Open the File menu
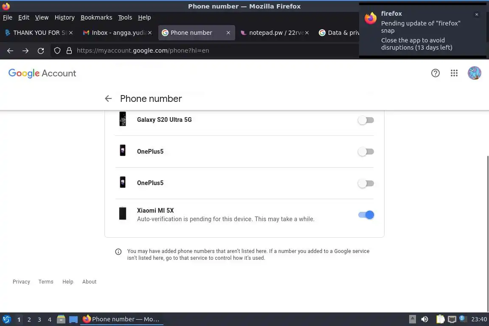Viewport: 489px width, 326px height. point(8,17)
